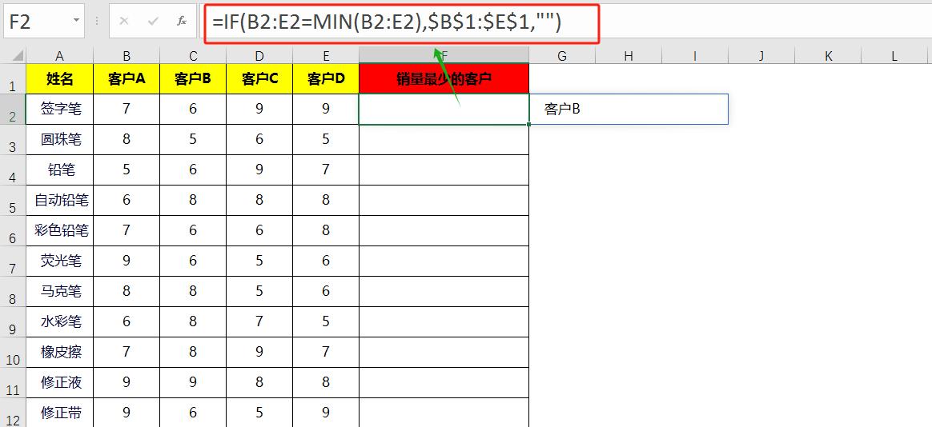
Task: Click the 签字笔 cell
Action: tap(59, 110)
